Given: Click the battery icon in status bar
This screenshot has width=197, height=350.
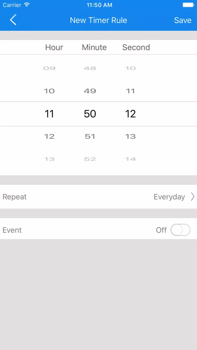Looking at the screenshot, I should [188, 5].
